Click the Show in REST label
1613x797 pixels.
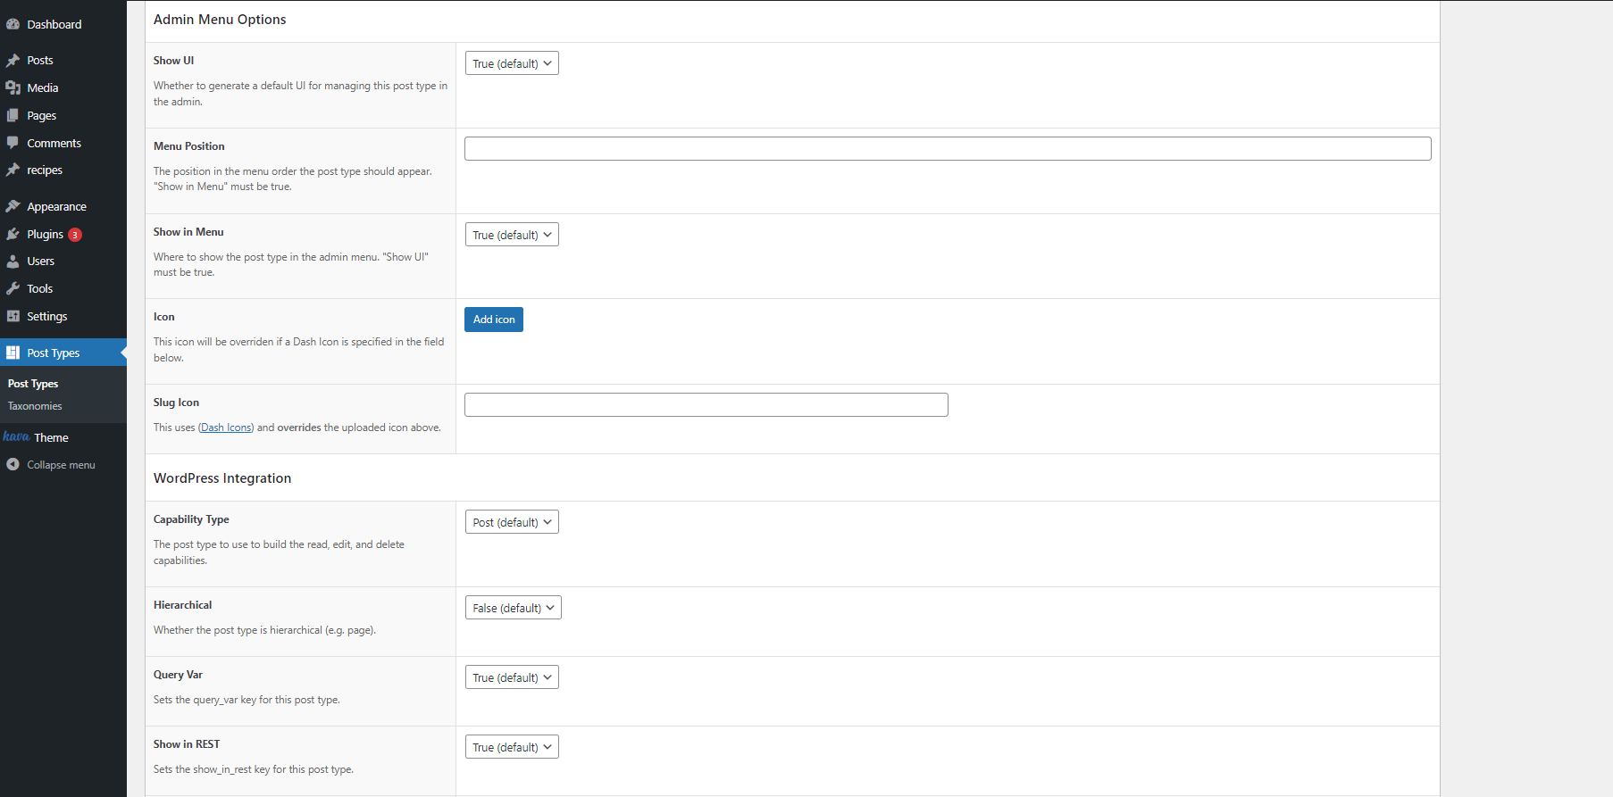click(187, 744)
